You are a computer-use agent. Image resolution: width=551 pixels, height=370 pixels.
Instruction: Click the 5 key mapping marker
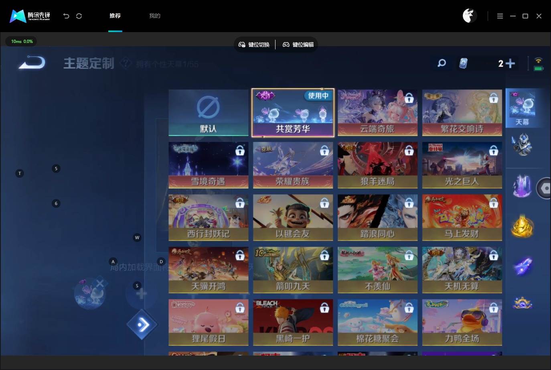[x=56, y=169]
